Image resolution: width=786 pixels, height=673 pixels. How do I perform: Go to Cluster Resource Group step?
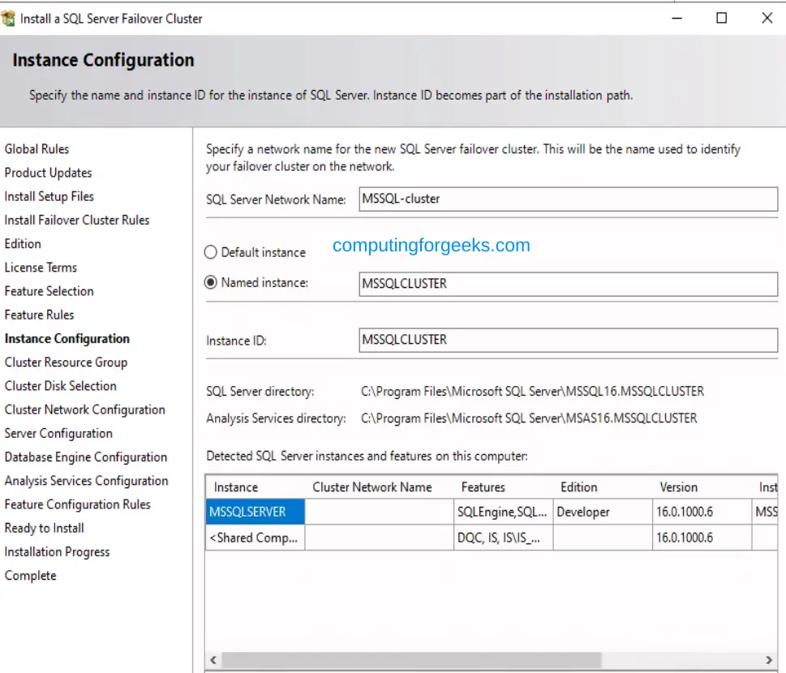coord(67,362)
